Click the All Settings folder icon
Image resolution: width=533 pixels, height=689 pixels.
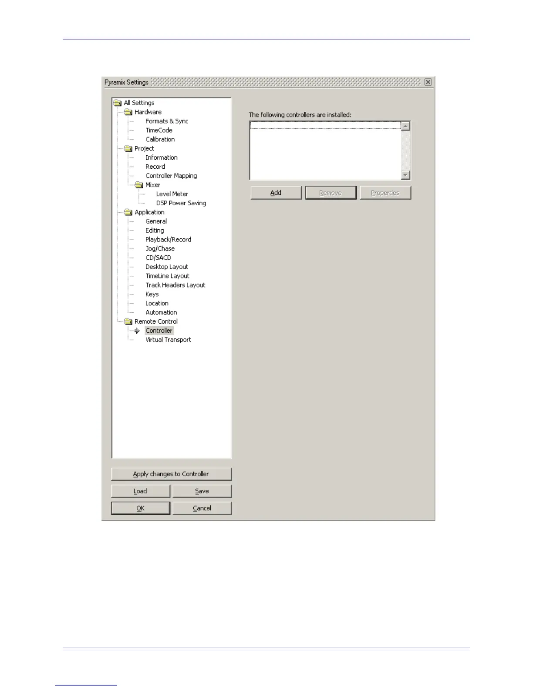(118, 103)
